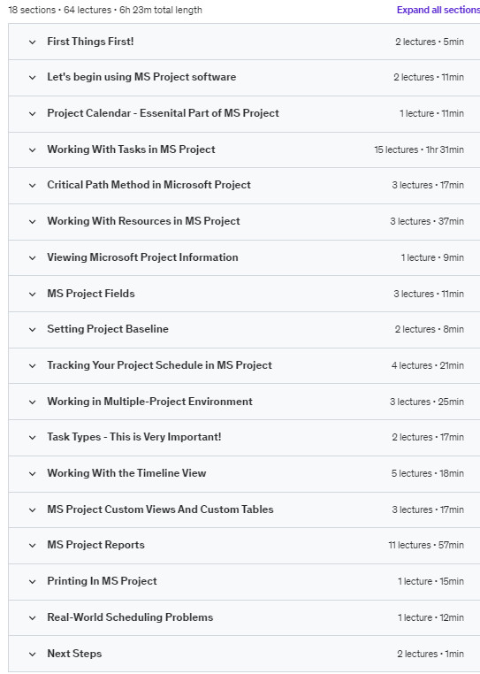Click the '2 lectures • 8min' summary
Image resolution: width=480 pixels, height=674 pixels.
click(430, 329)
